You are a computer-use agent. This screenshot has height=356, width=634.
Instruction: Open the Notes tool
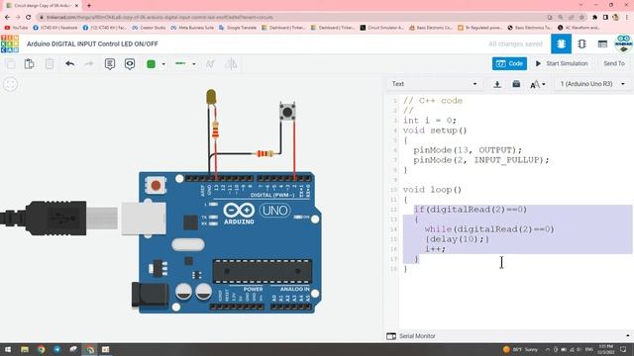[110, 63]
